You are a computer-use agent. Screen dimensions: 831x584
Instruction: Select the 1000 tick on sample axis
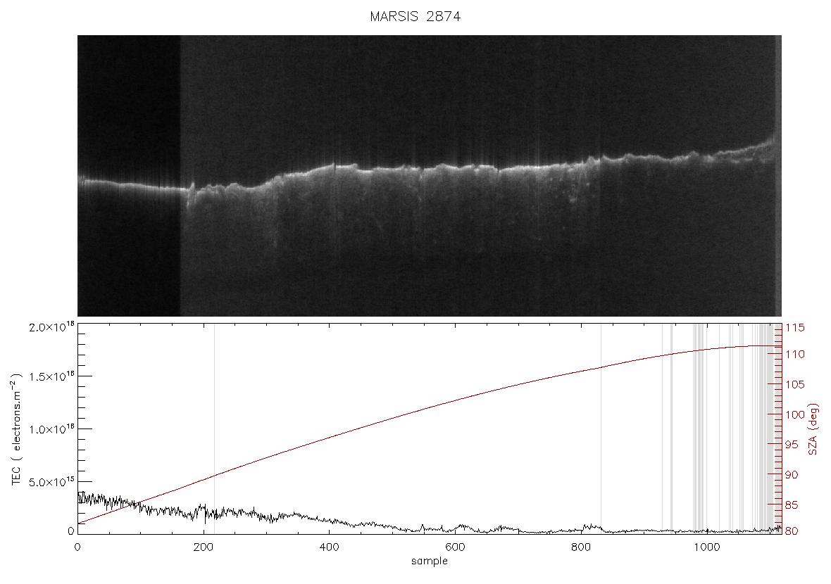(x=706, y=547)
